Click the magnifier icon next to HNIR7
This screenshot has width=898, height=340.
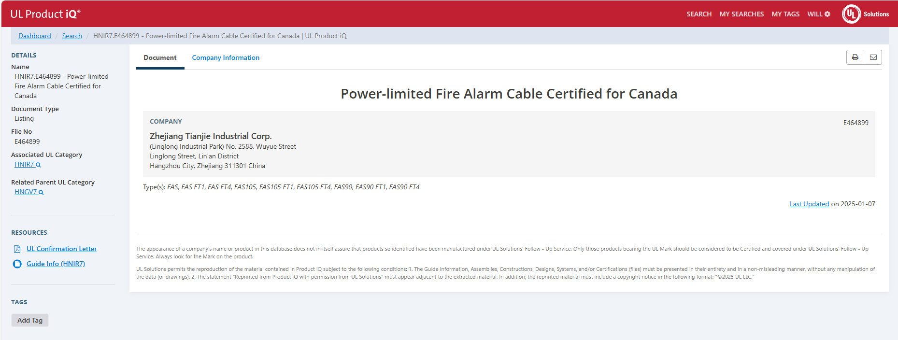[38, 165]
